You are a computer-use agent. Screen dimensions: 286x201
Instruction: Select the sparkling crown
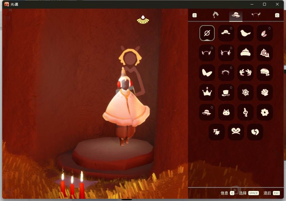pos(207,92)
